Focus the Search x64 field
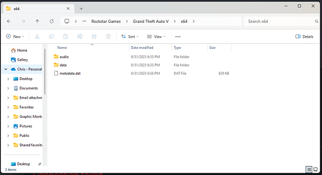 tap(279, 21)
